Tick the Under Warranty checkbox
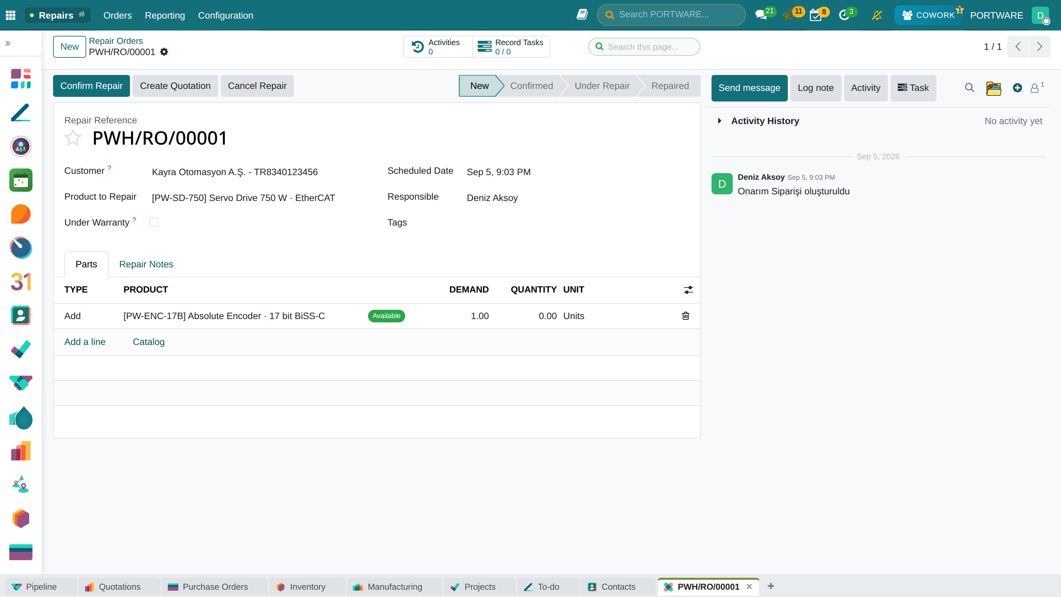The height and width of the screenshot is (597, 1061). pyautogui.click(x=154, y=223)
